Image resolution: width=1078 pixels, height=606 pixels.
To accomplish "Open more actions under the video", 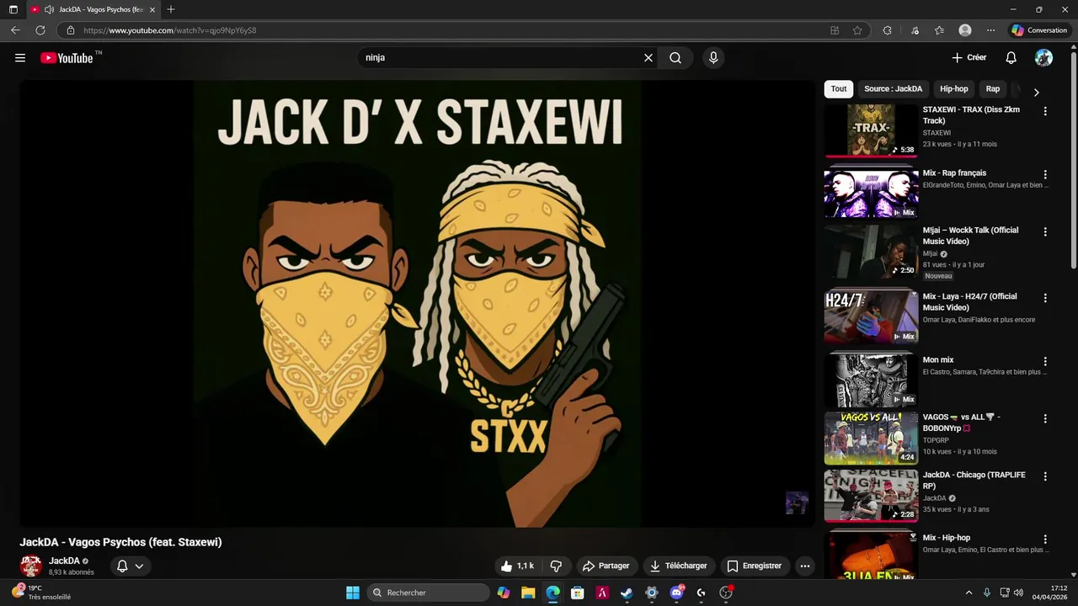I will tap(805, 566).
